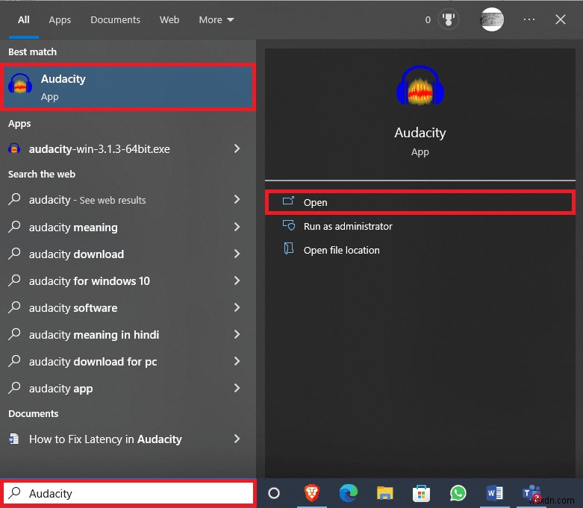Click the rewards trophy icon
This screenshot has width=583, height=508.
coord(449,19)
